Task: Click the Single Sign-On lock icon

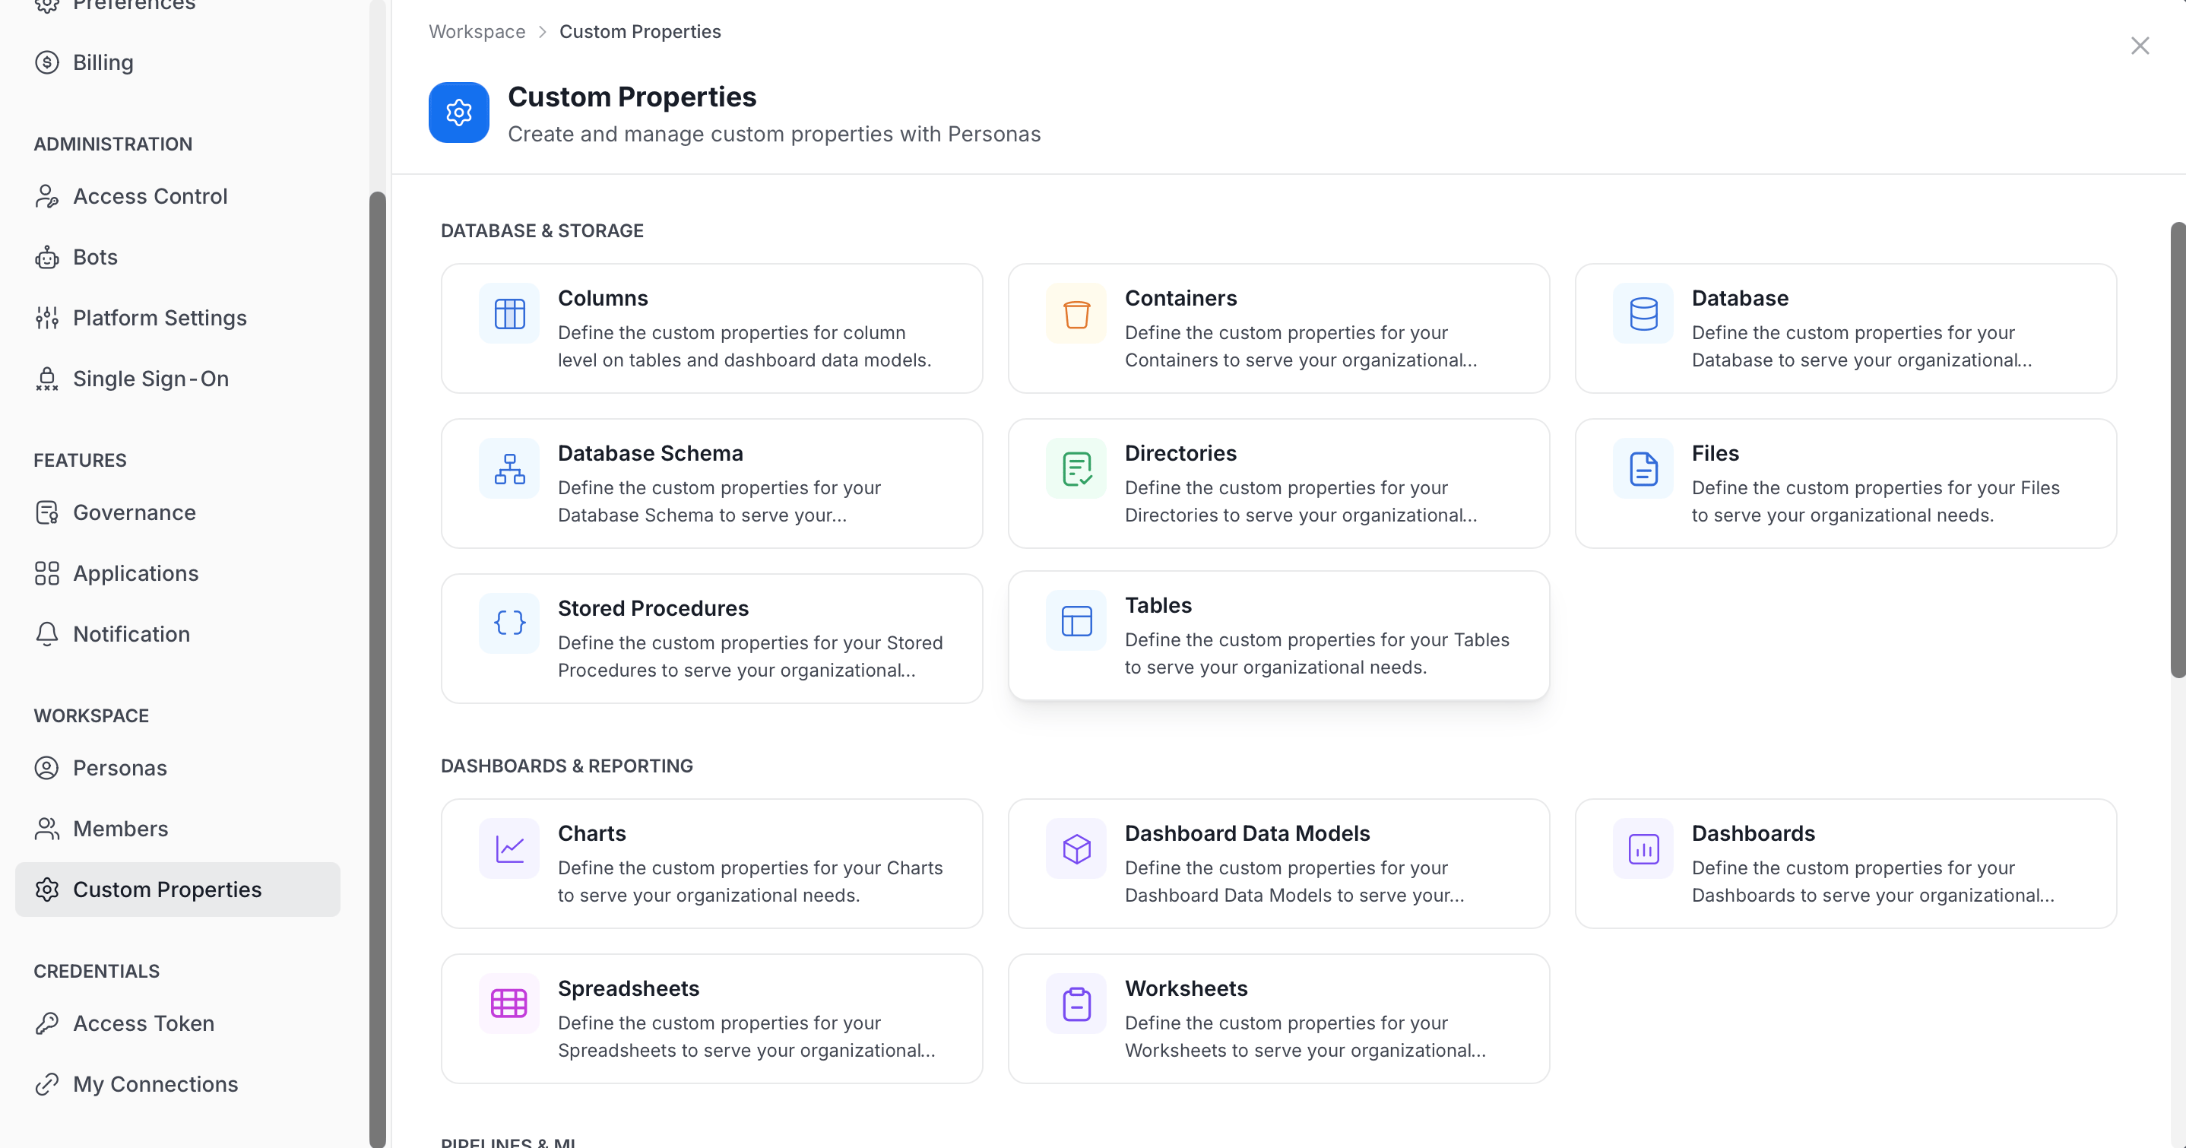Action: tap(46, 379)
